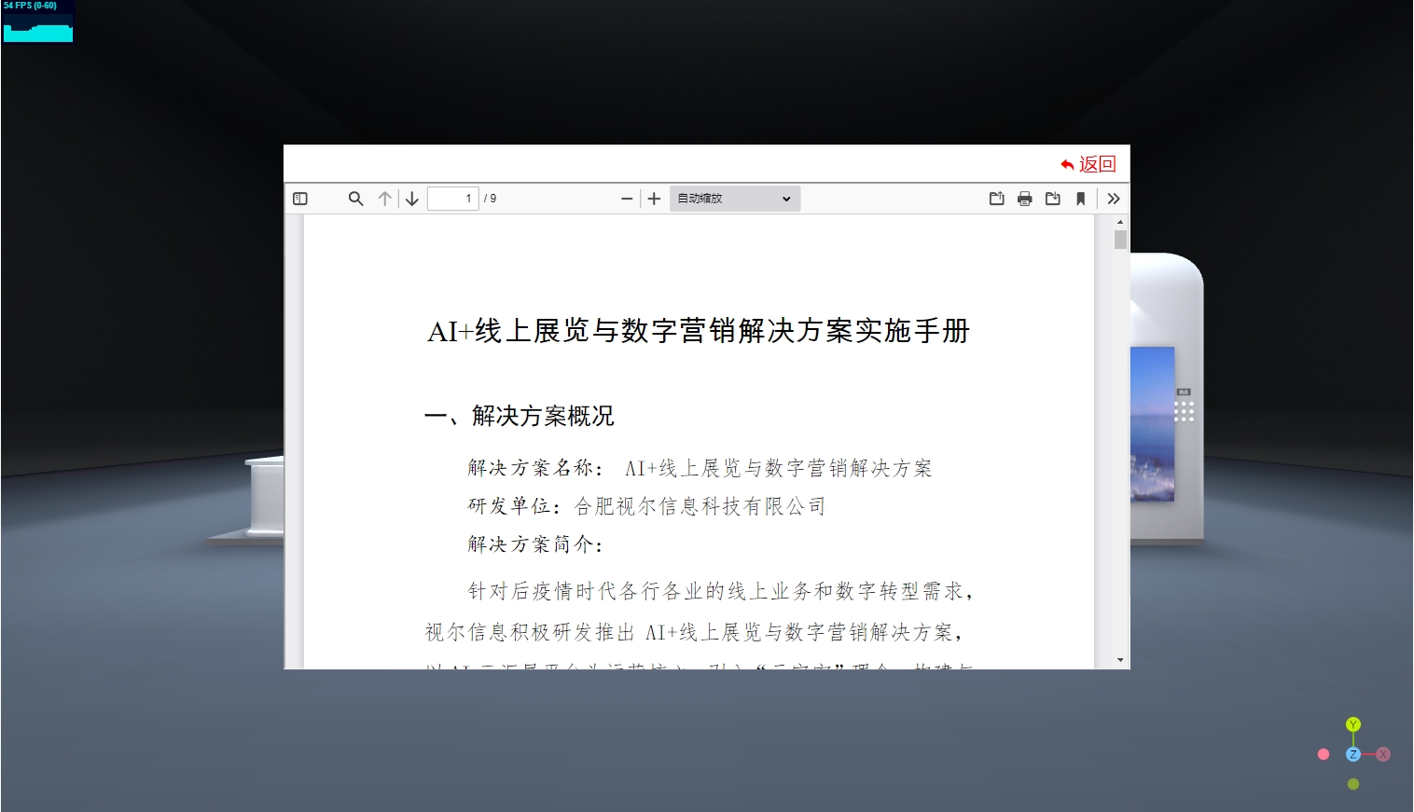Zoom out with the minus button

click(x=627, y=199)
